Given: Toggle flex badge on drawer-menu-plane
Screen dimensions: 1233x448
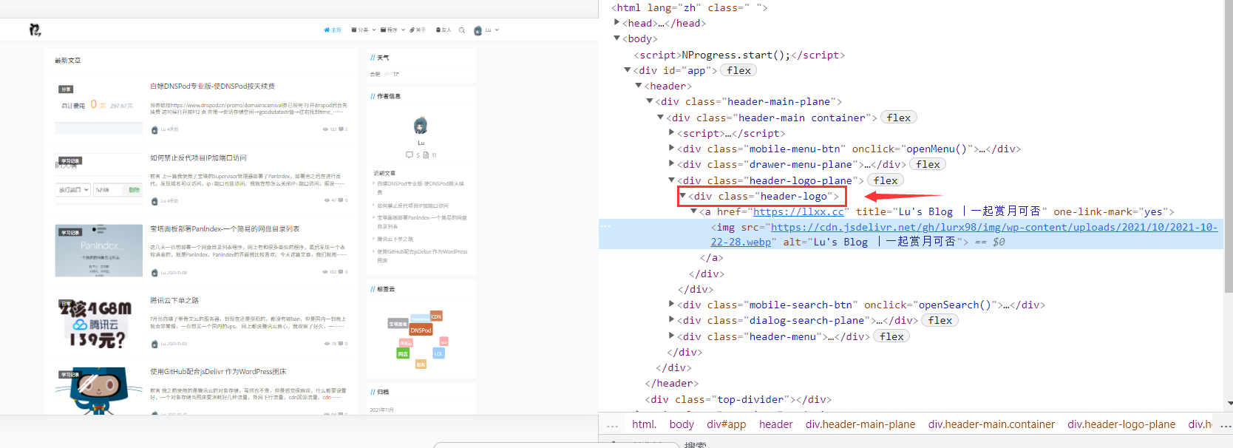Looking at the screenshot, I should pos(928,164).
